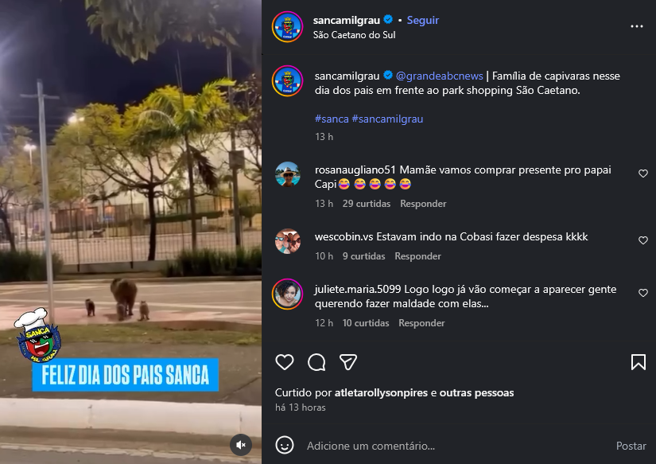Screen dimensions: 656x464
Task: Save post with bookmark icon
Action: tap(639, 362)
